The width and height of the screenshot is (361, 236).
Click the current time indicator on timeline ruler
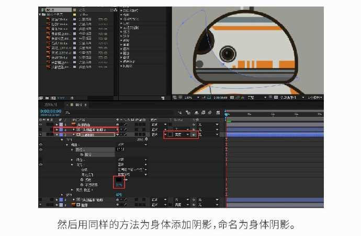click(x=226, y=114)
